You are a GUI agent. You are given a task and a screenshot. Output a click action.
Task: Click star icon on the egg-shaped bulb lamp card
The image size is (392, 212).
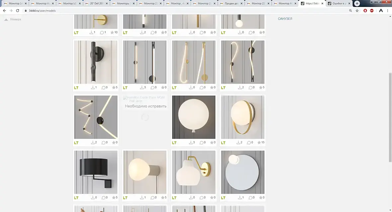click(163, 197)
